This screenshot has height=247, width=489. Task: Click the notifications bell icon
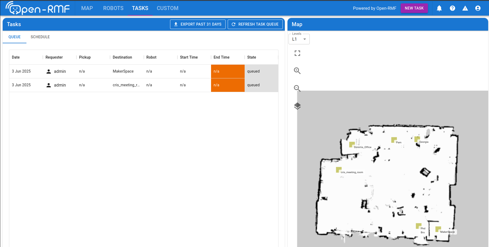(439, 8)
